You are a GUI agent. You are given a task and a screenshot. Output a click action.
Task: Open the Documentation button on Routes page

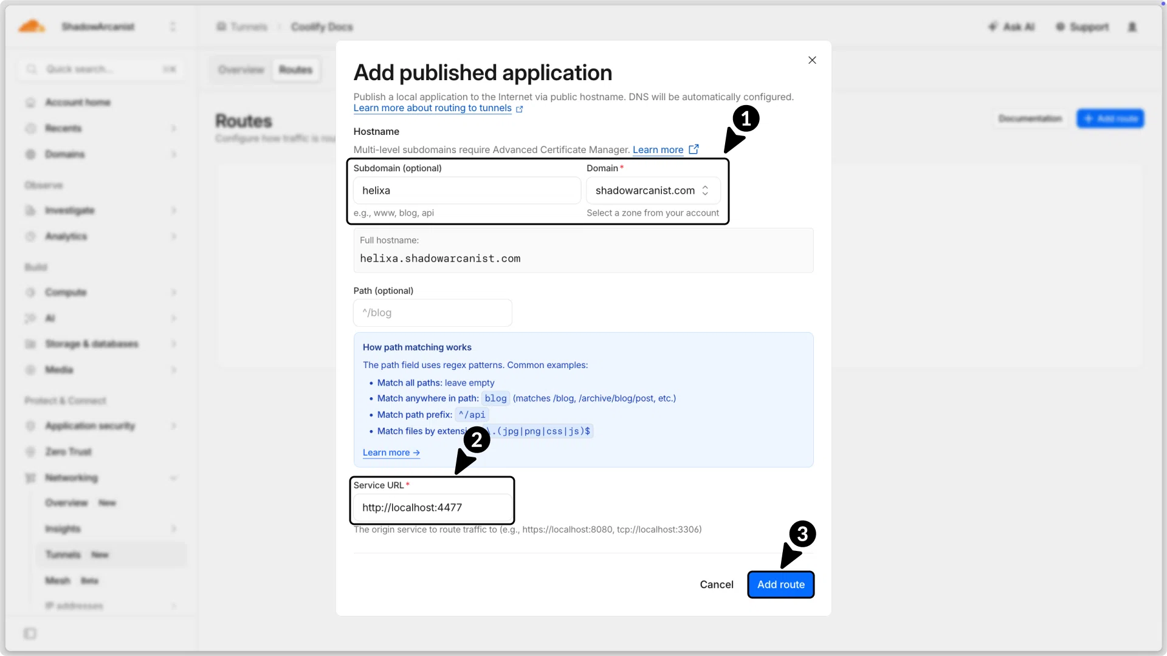[1030, 118]
